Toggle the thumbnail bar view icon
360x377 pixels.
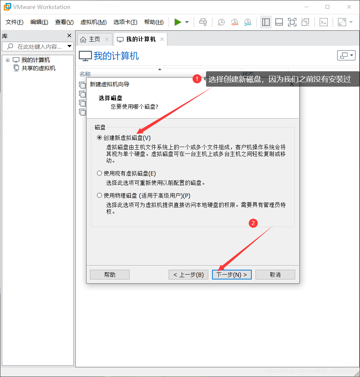coord(279,22)
